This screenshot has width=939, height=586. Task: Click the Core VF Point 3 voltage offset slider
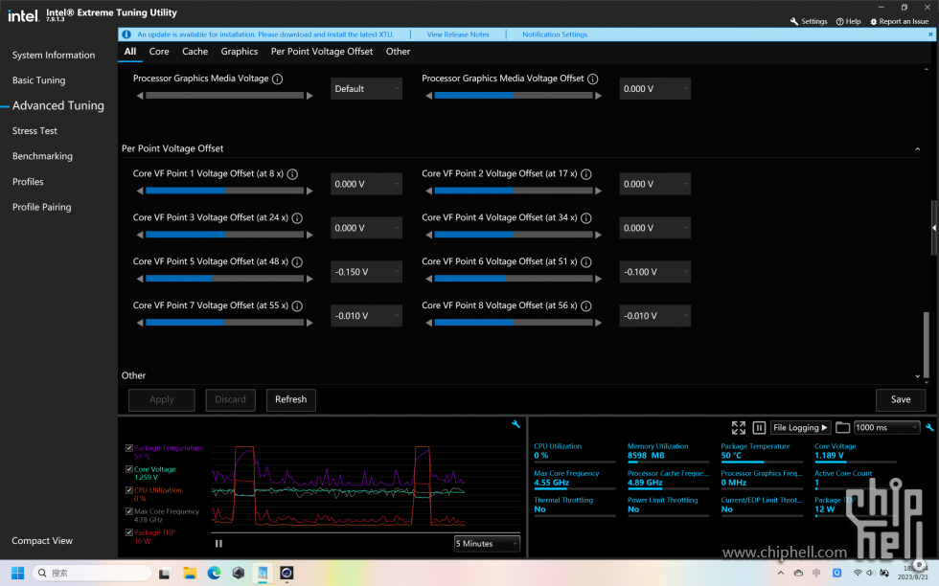[x=224, y=235]
